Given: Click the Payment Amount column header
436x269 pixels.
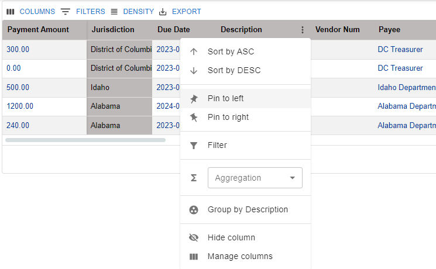Looking at the screenshot, I should click(x=38, y=30).
